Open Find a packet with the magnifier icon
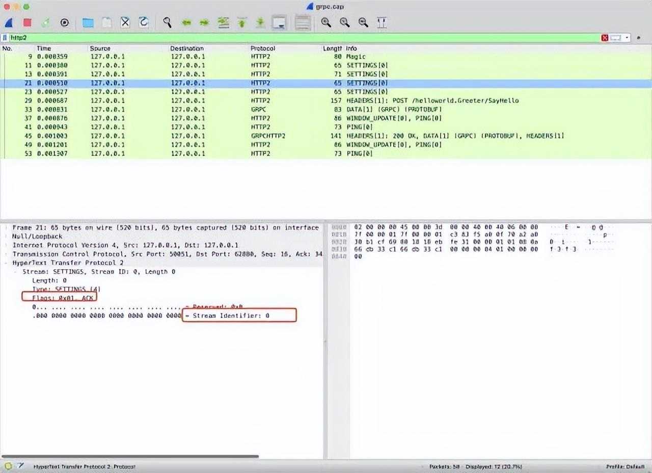The width and height of the screenshot is (652, 473). [x=167, y=22]
